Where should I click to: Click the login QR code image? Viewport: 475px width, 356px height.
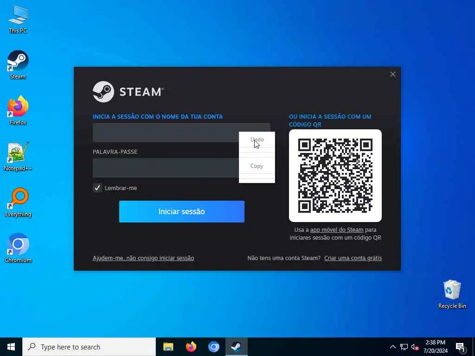(x=335, y=176)
